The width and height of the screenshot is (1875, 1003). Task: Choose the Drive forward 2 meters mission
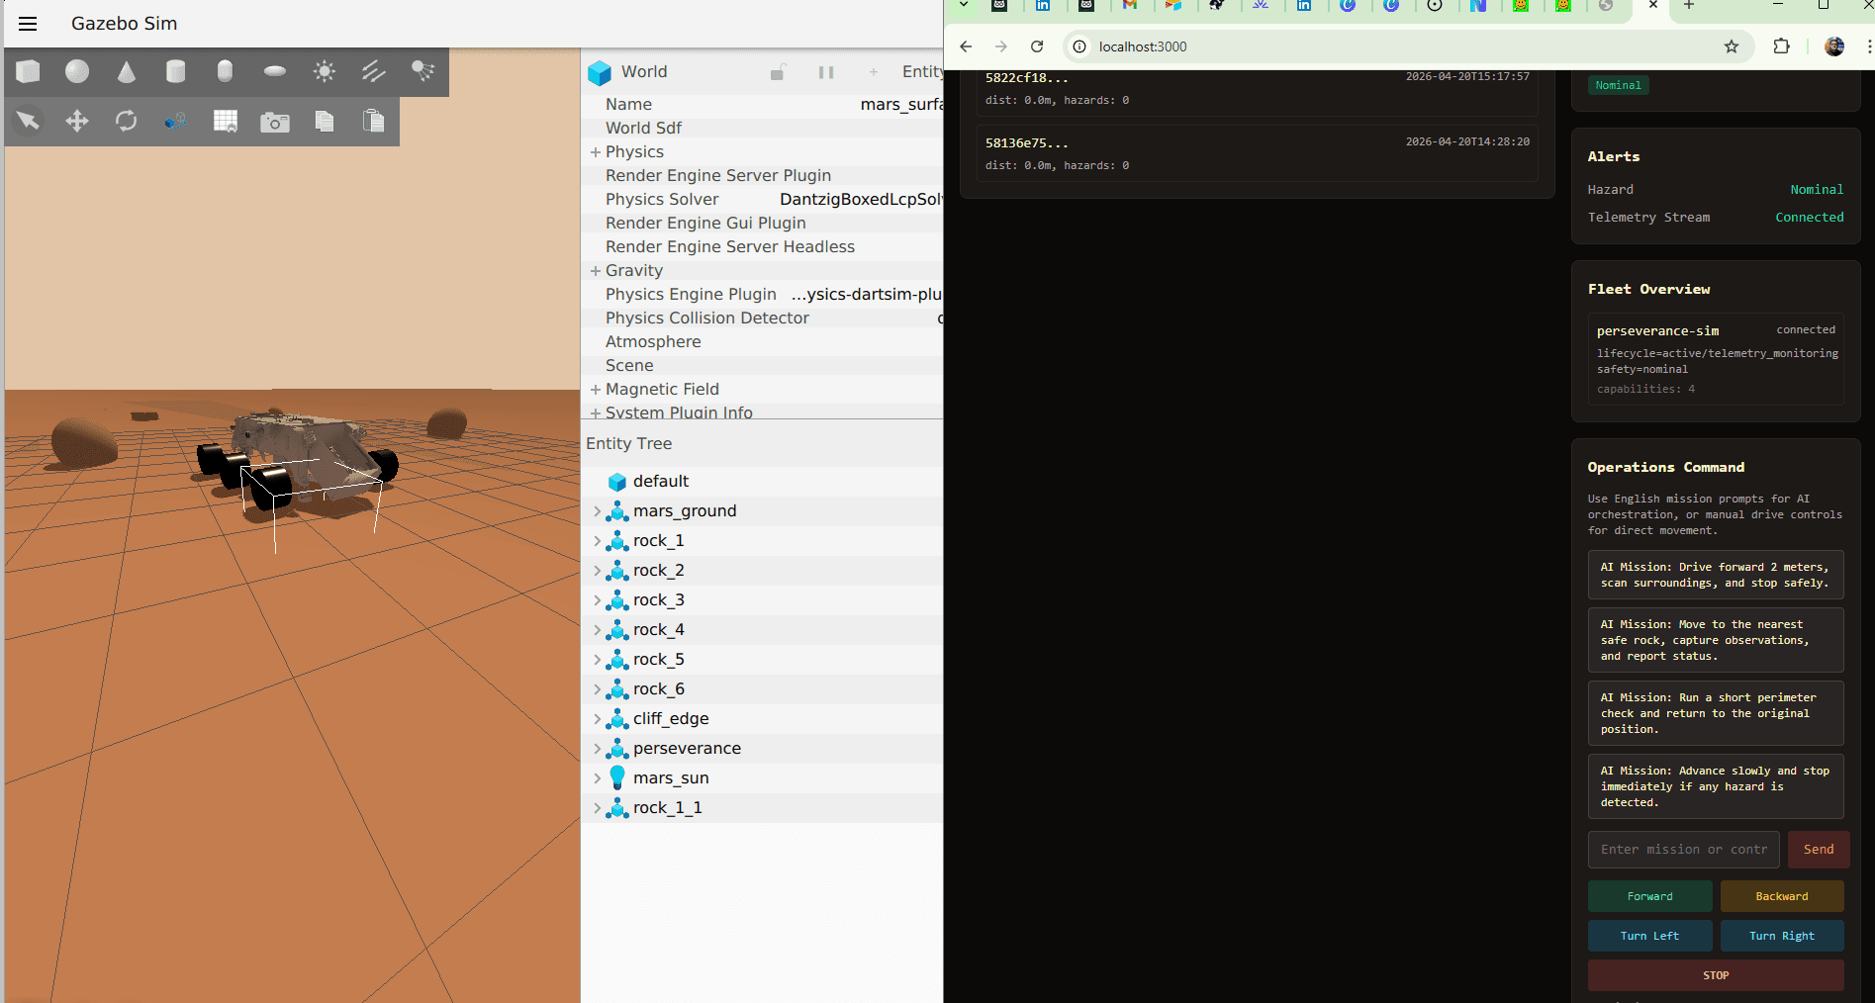(x=1716, y=575)
